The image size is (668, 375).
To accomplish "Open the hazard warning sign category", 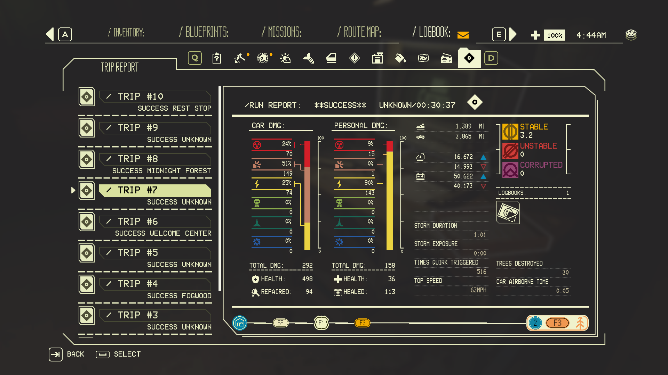I will 354,58.
